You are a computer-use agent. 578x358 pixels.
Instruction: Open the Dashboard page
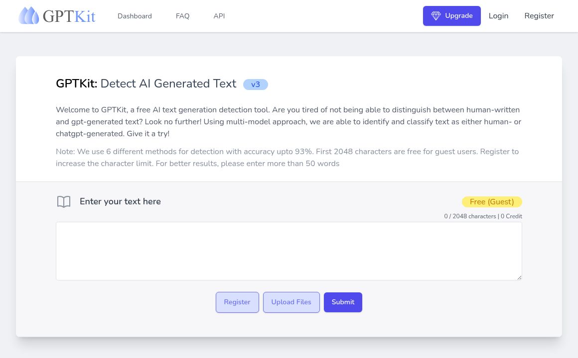[x=135, y=16]
